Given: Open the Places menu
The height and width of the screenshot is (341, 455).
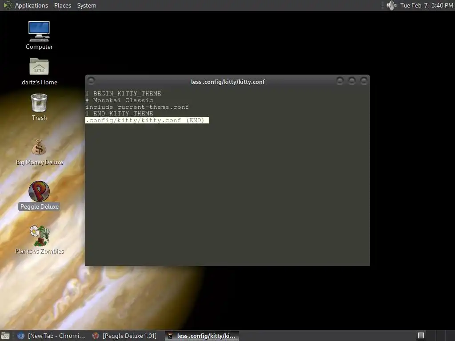Looking at the screenshot, I should (x=62, y=5).
